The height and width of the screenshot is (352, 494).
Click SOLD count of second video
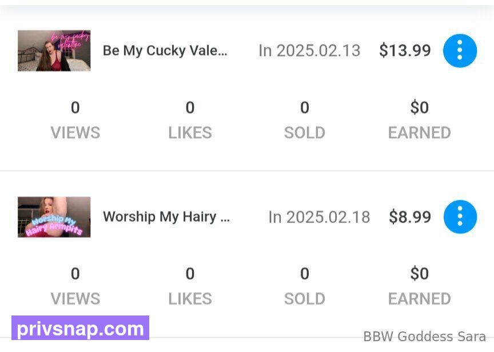pyautogui.click(x=305, y=274)
